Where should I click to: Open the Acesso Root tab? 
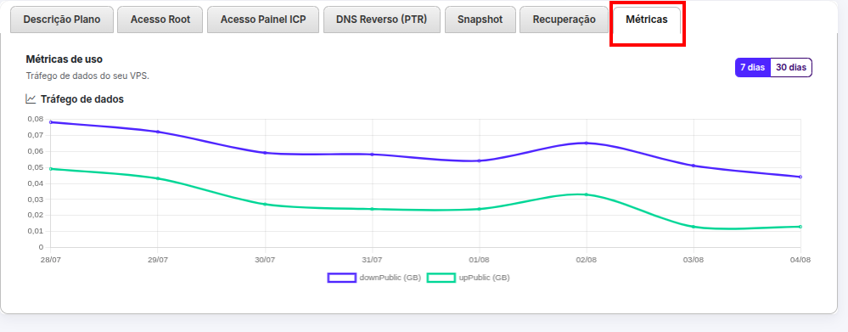(x=160, y=20)
